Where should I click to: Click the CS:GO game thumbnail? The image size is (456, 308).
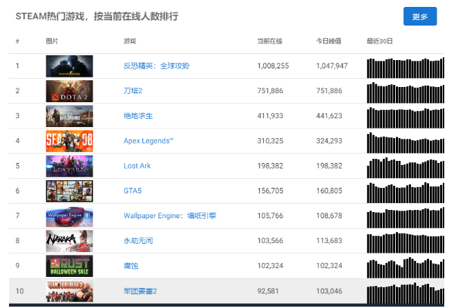point(70,66)
